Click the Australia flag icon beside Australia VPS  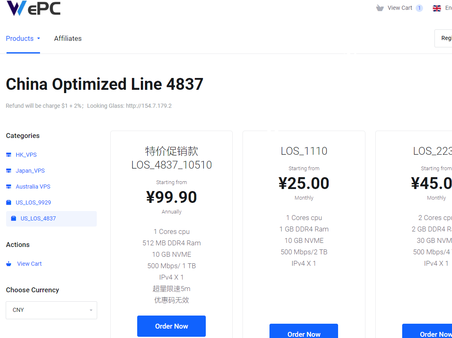[9, 186]
